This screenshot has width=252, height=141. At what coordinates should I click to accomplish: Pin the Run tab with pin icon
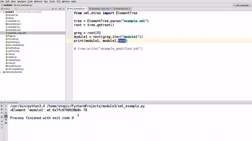click(x=2, y=121)
